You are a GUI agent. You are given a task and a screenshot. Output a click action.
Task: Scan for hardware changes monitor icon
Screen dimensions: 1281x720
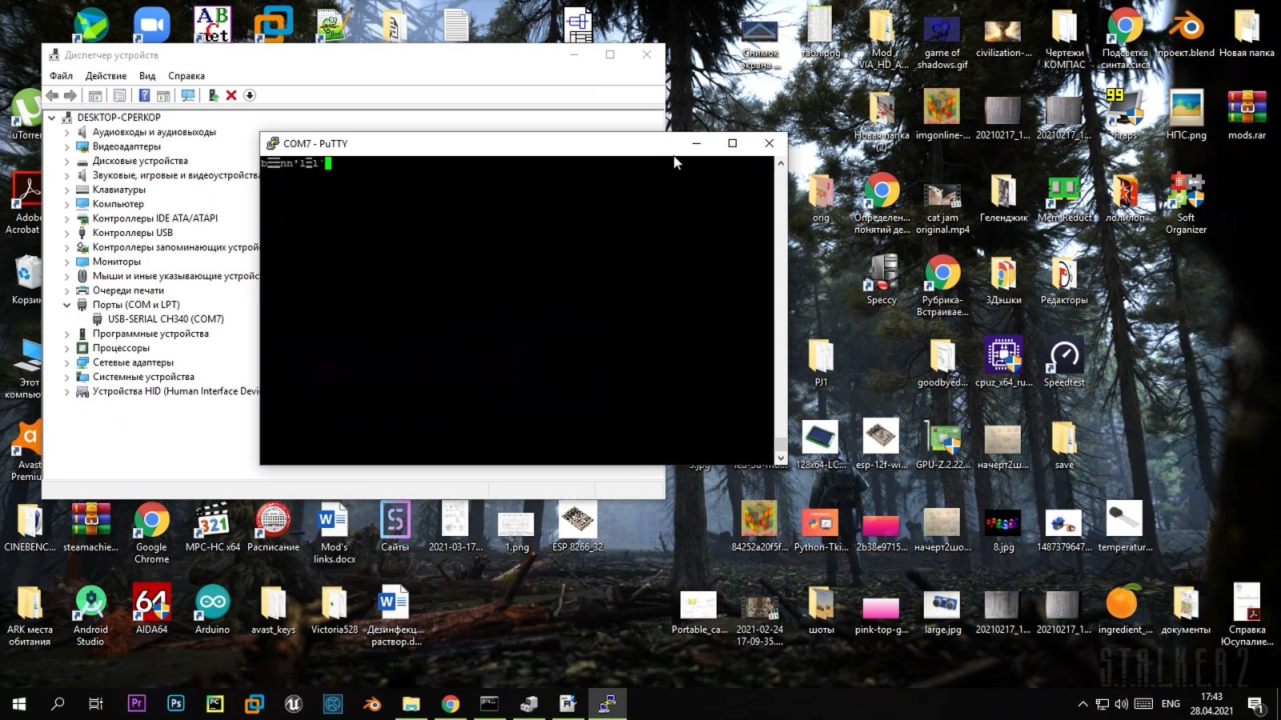pos(188,95)
